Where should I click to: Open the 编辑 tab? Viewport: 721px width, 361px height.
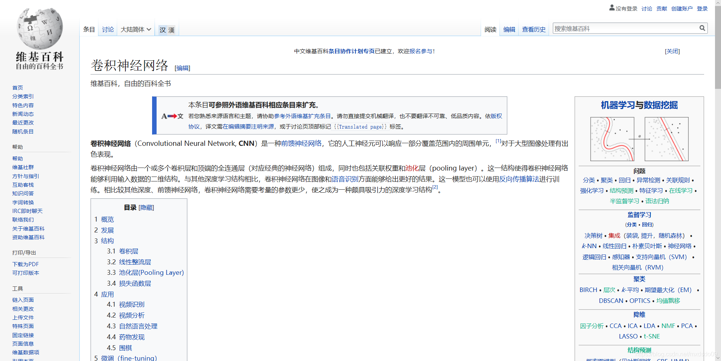pyautogui.click(x=509, y=29)
